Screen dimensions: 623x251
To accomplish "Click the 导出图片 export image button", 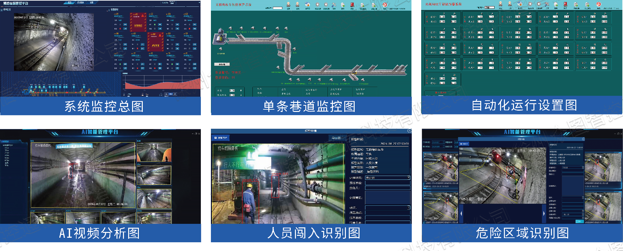I will click(337, 138).
